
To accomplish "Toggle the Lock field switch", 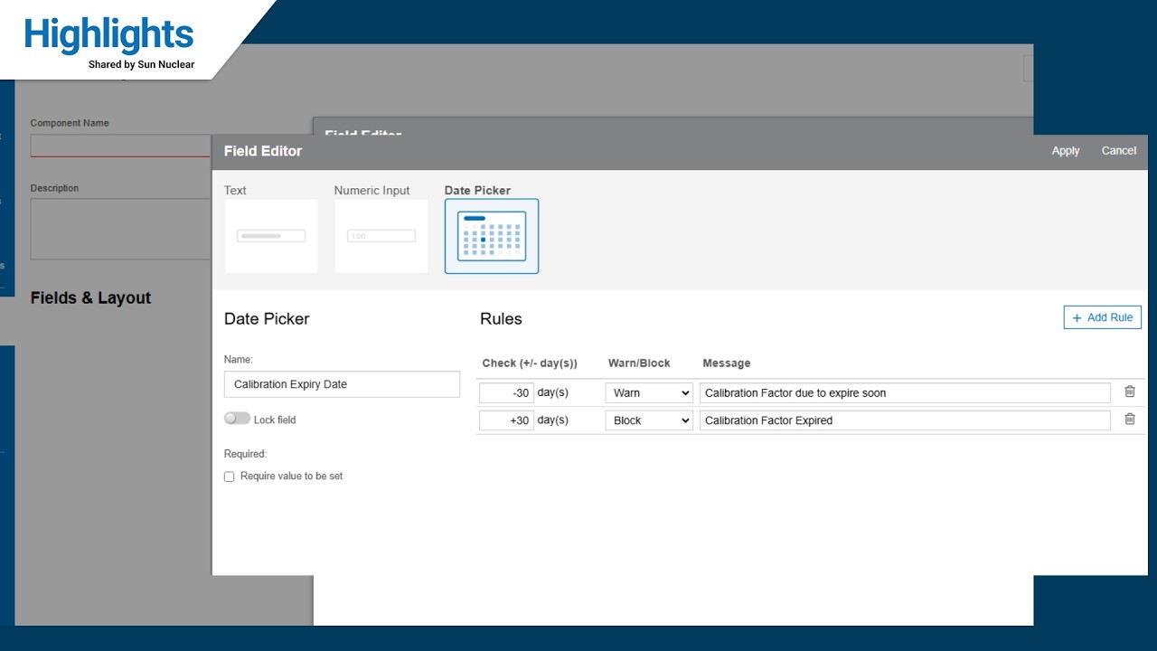I will point(237,419).
